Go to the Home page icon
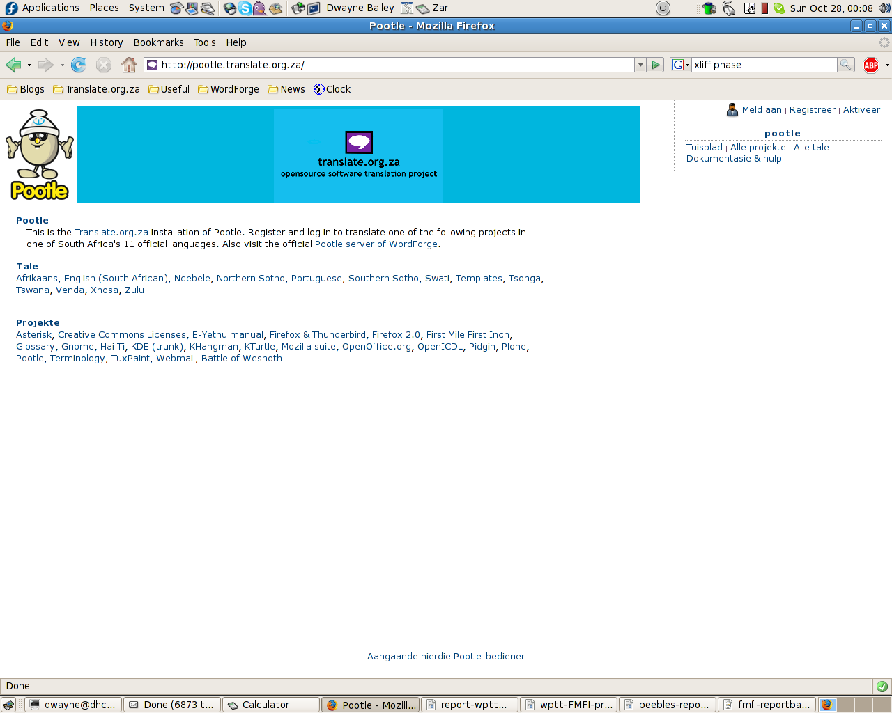 pos(129,65)
